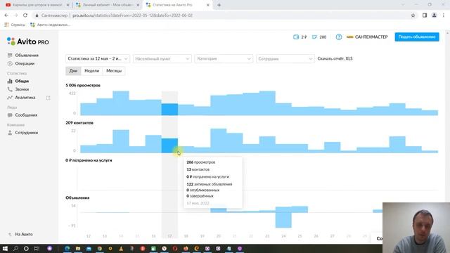Image resolution: width=450 pixels, height=253 pixels.
Task: Bookmark this page with star icon
Action: tap(413, 15)
